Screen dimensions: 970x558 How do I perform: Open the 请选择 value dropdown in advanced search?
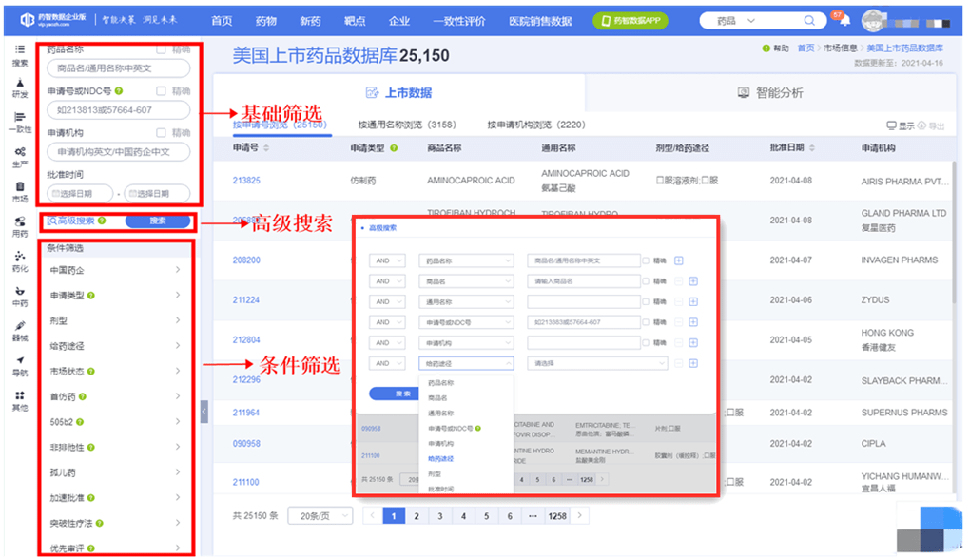[597, 363]
